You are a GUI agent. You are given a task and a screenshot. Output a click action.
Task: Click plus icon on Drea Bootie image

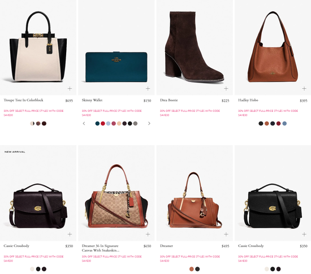point(226,89)
